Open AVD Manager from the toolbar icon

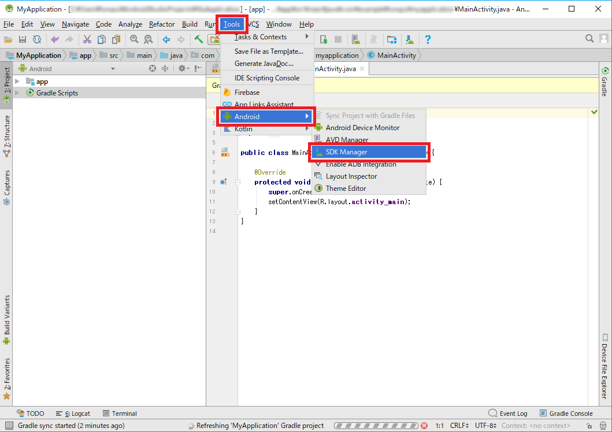(x=355, y=39)
